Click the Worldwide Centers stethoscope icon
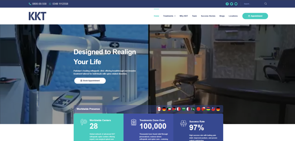Viewport: 295px width, 141px height. click(x=84, y=122)
